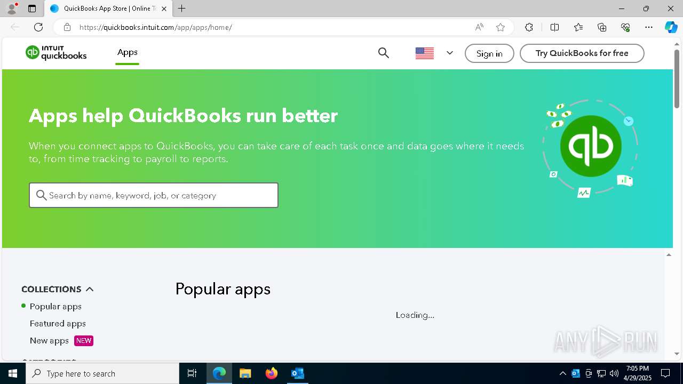Open Edge profile avatar icon
The width and height of the screenshot is (683, 384).
(x=12, y=9)
